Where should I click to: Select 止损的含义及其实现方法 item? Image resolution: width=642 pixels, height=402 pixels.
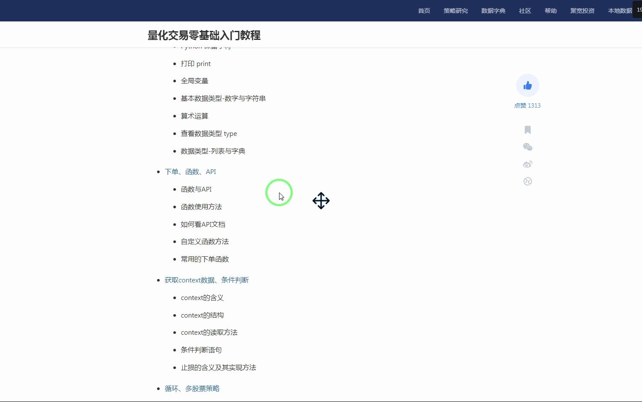click(218, 368)
